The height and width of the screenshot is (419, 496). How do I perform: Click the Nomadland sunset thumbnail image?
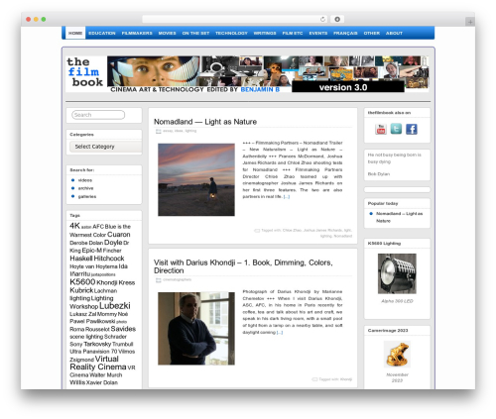(x=196, y=179)
